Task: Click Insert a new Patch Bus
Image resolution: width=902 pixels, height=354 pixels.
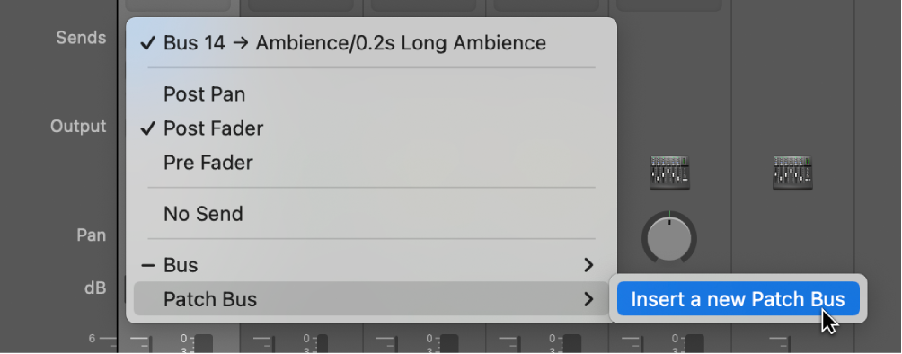Action: click(738, 299)
